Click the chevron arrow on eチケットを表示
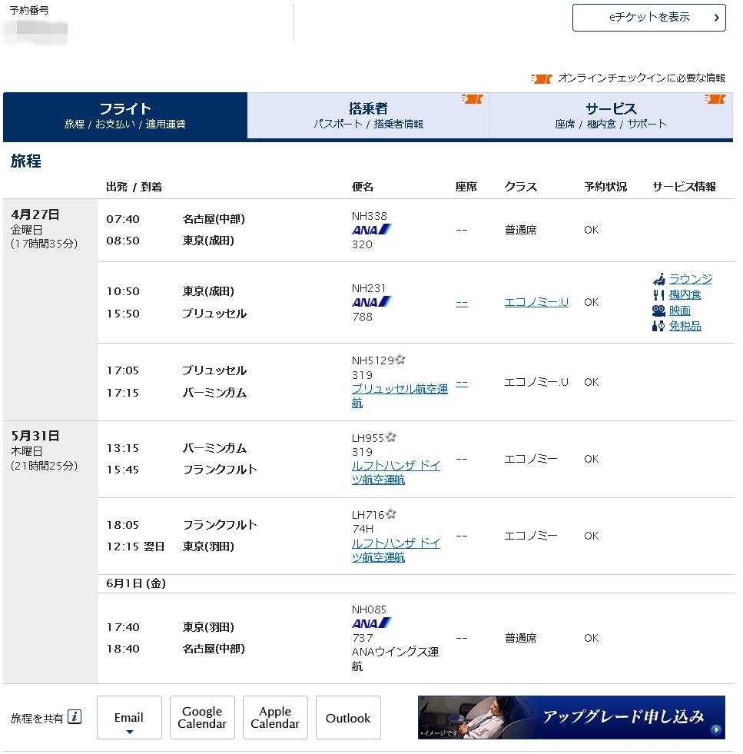The width and height of the screenshot is (743, 754). tap(717, 18)
